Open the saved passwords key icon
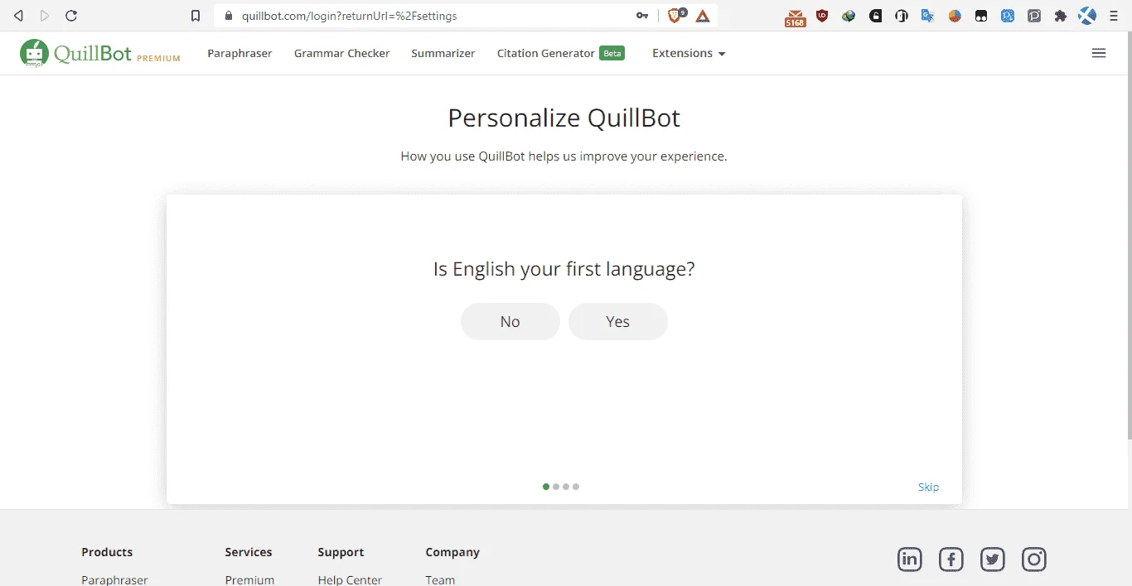 (642, 16)
